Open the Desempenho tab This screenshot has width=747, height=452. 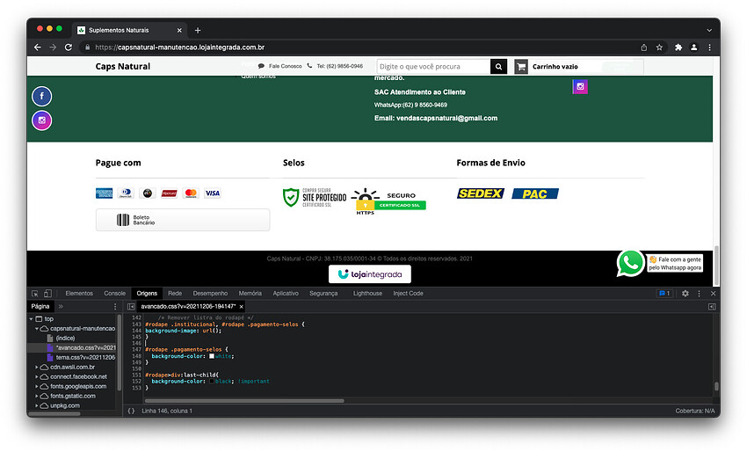point(210,294)
